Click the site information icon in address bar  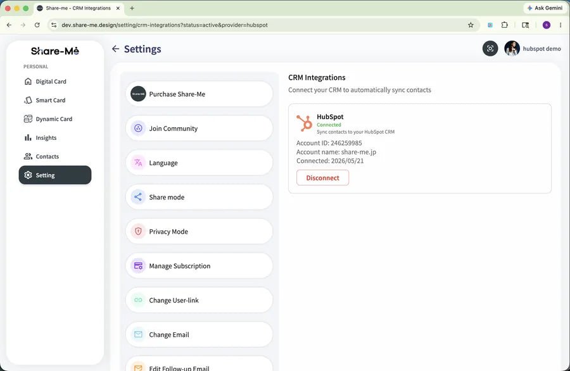coord(54,25)
